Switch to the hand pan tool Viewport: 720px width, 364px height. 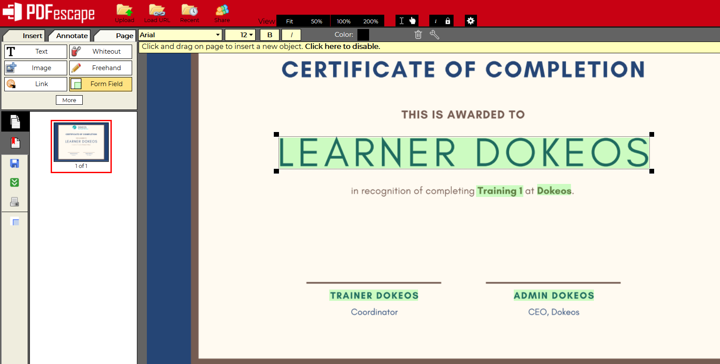coord(412,21)
